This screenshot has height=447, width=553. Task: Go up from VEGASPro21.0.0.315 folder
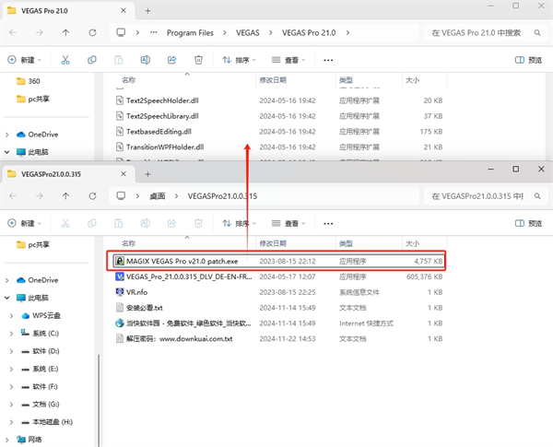pyautogui.click(x=65, y=196)
